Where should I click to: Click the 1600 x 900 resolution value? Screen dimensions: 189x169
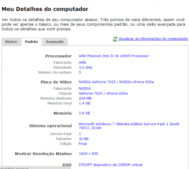[x=88, y=154]
